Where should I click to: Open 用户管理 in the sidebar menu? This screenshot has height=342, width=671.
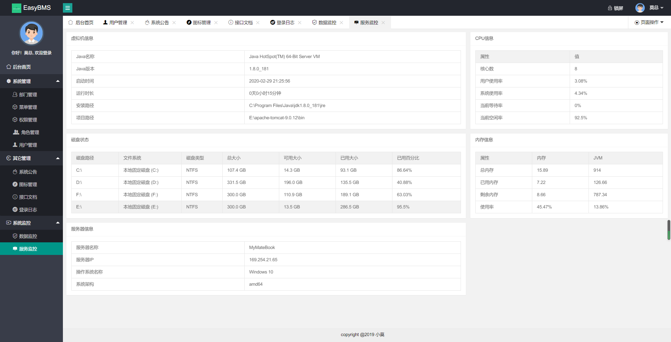31,145
